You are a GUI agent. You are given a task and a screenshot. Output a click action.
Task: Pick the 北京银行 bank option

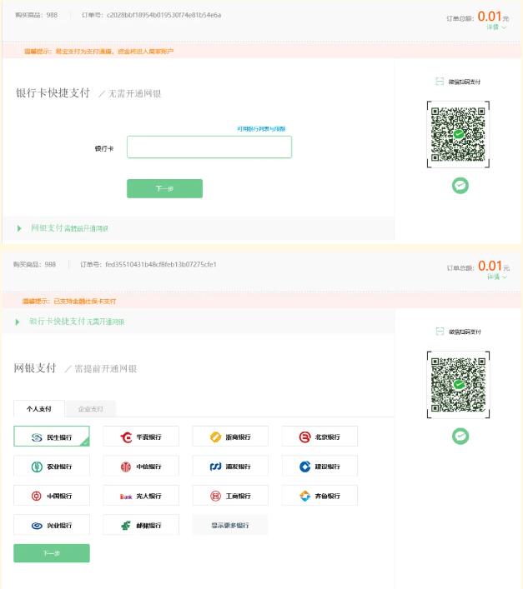[x=319, y=437]
